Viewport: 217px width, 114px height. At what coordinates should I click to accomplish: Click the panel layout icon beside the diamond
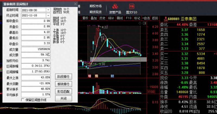click(x=144, y=23)
